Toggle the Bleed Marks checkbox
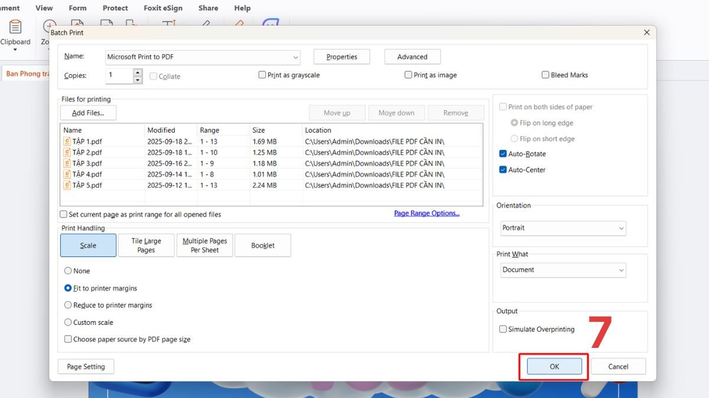This screenshot has height=398, width=709. point(545,75)
